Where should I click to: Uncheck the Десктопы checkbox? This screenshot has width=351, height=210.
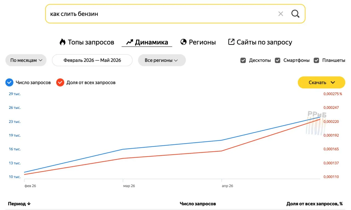coord(243,60)
